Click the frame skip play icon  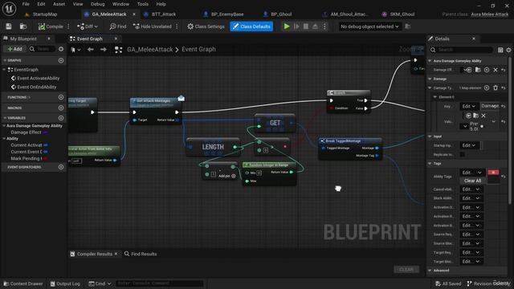coord(296,26)
